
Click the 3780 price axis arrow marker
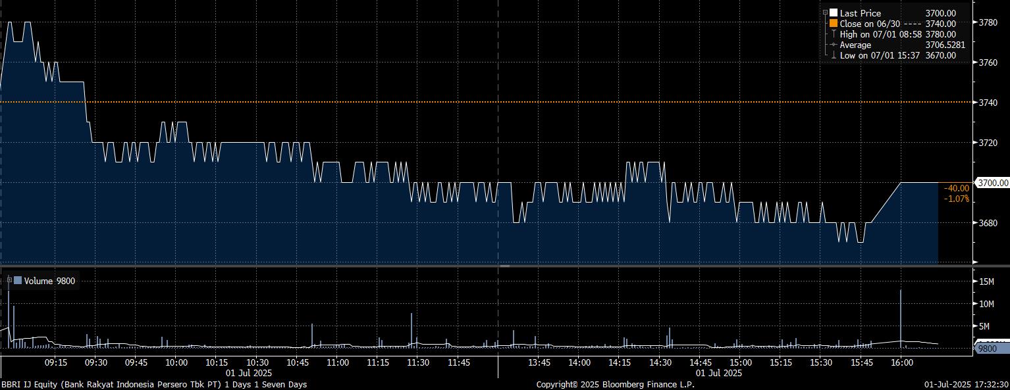click(x=974, y=22)
